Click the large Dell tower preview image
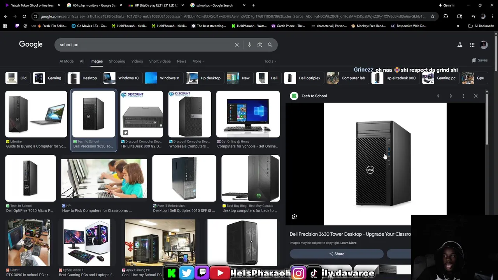 (x=385, y=164)
